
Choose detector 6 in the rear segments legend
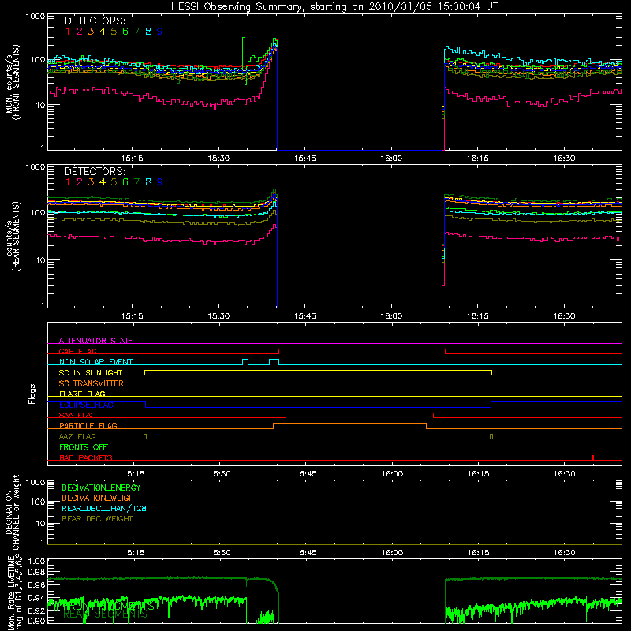click(125, 182)
